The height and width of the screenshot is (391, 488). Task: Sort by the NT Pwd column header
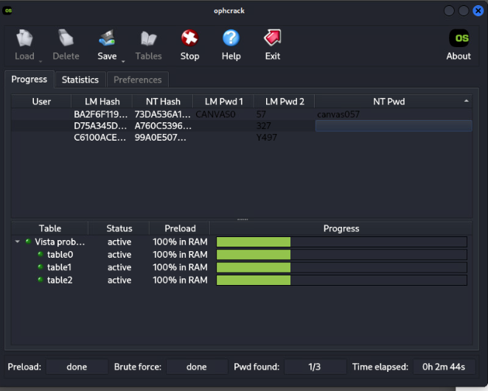(x=388, y=102)
